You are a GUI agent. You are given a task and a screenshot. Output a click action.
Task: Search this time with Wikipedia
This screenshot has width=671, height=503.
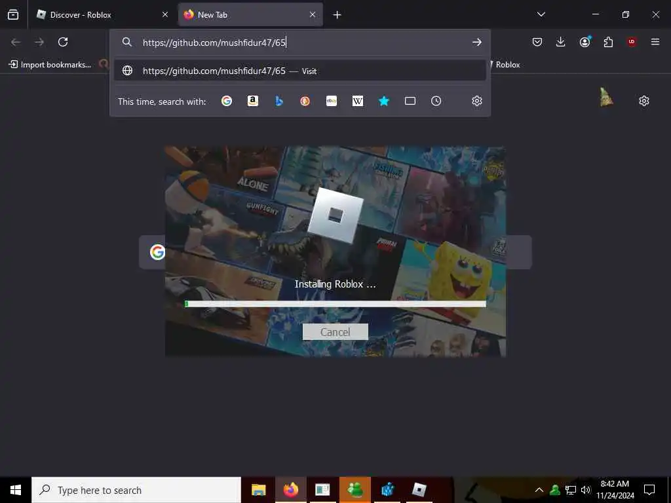358,101
